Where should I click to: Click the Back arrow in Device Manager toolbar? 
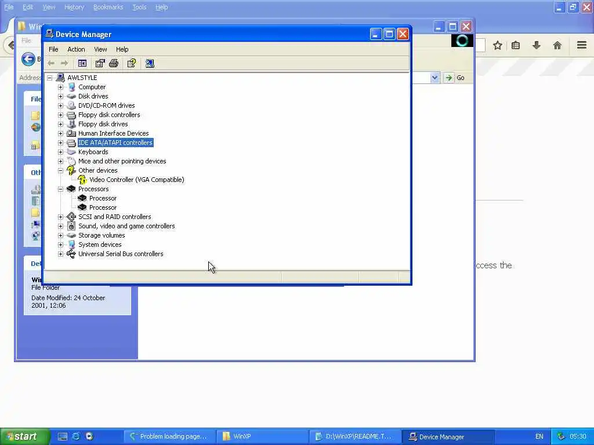51,64
